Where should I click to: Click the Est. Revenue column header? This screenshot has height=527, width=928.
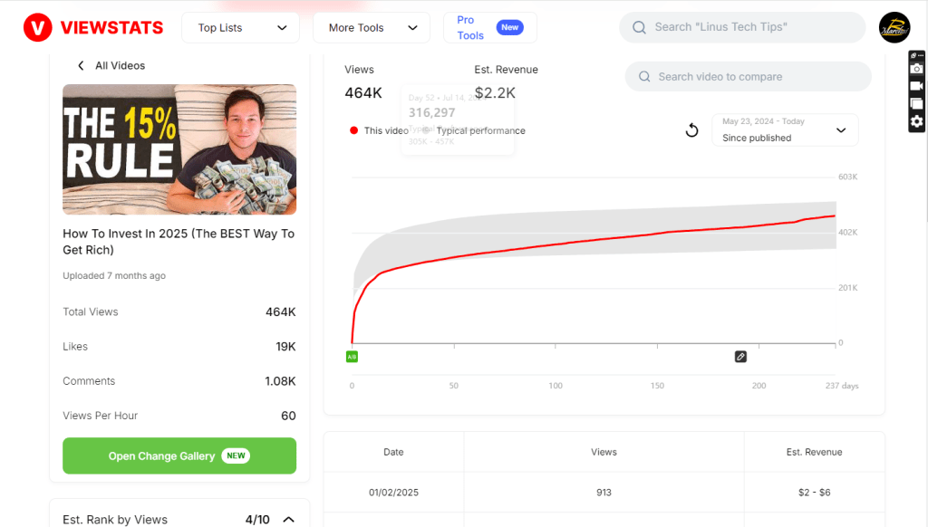tap(814, 452)
